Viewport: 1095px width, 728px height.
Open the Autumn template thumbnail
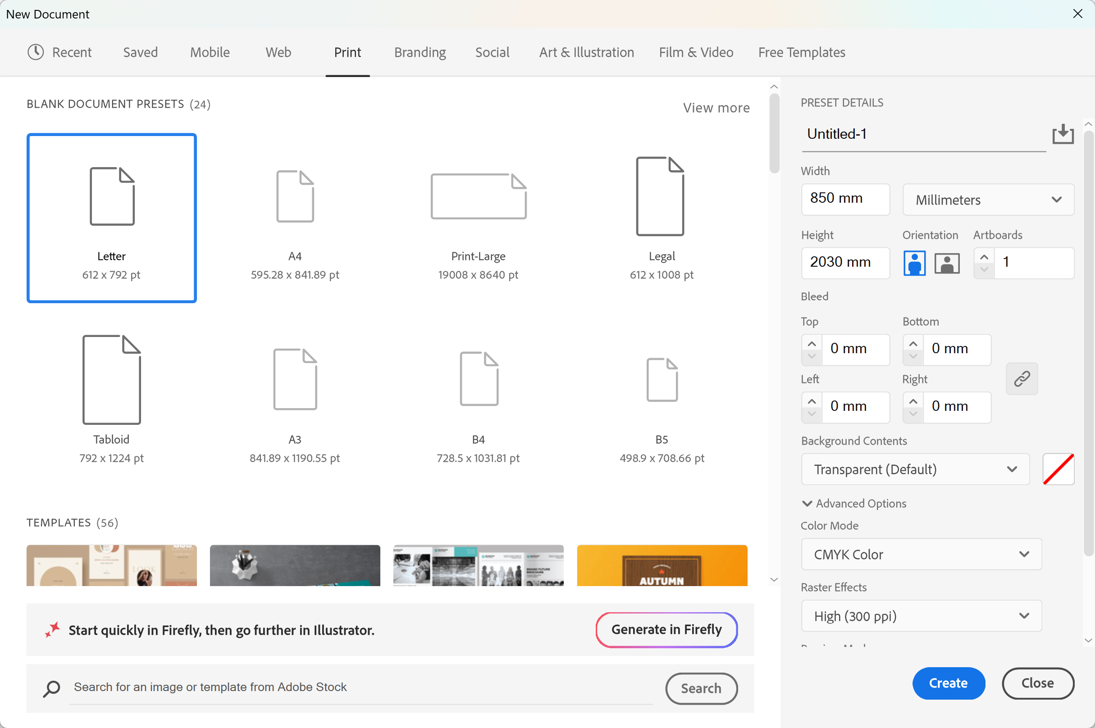click(662, 565)
